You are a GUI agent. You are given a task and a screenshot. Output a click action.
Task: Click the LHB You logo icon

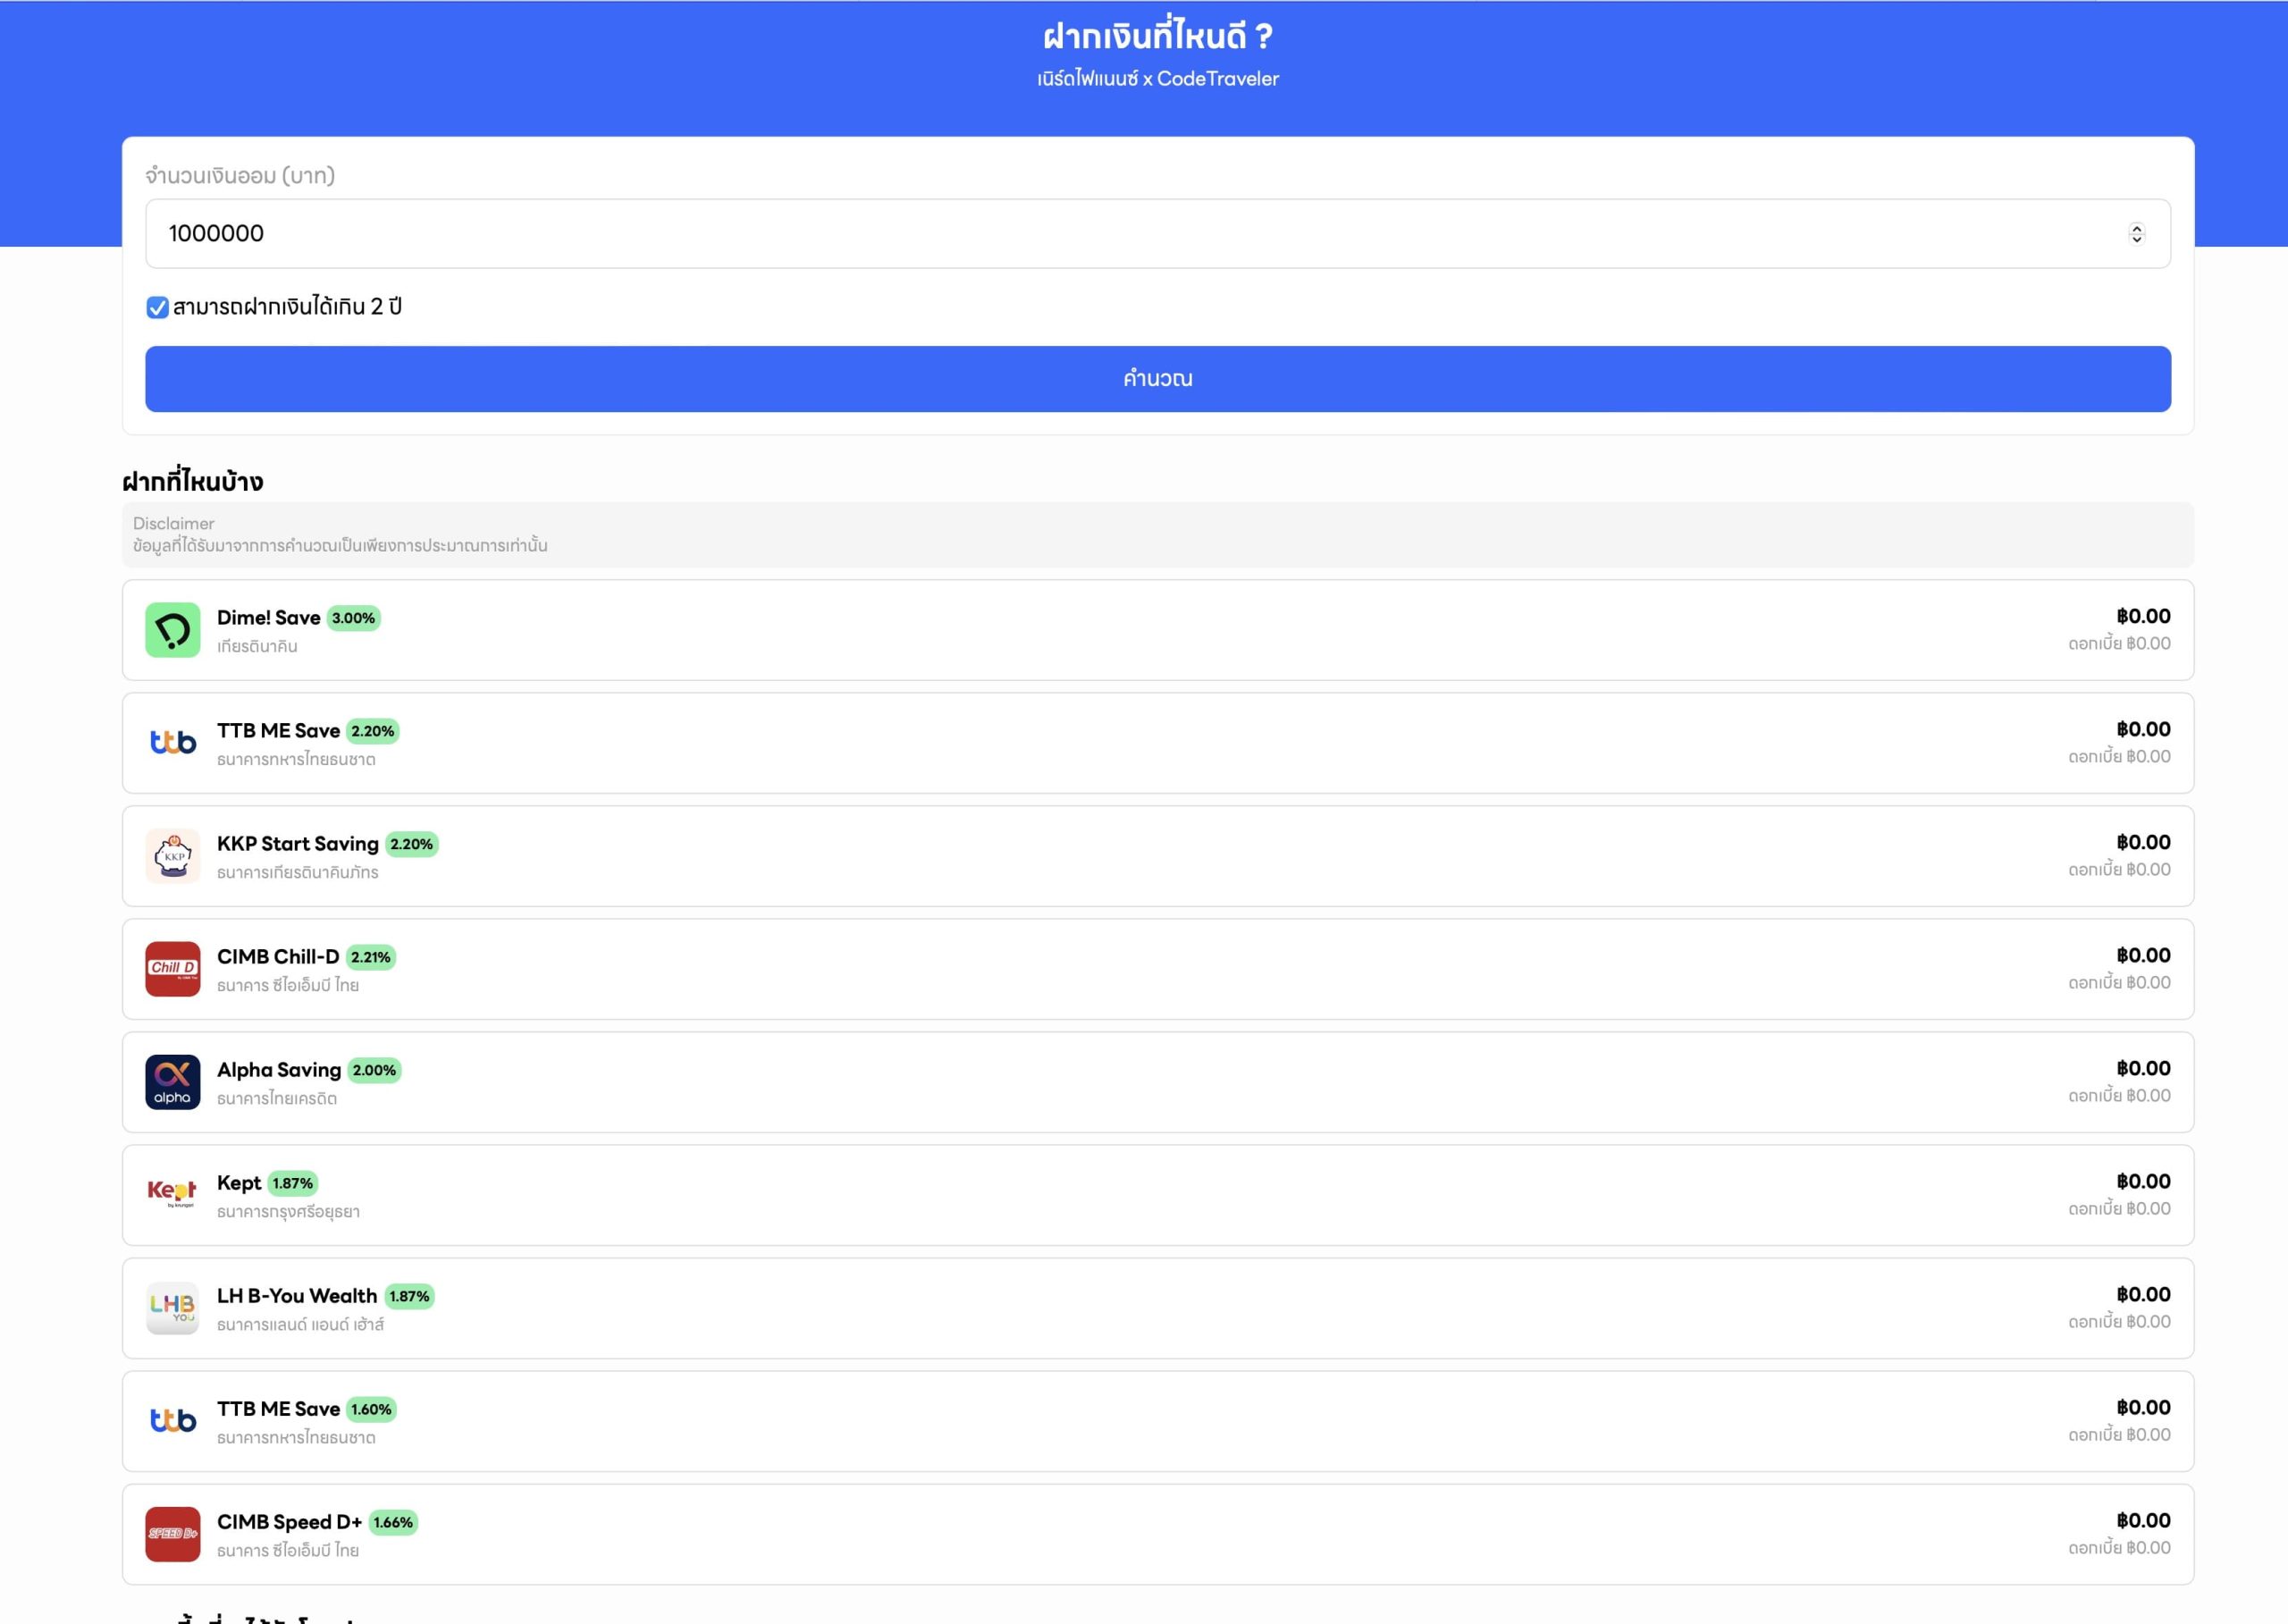coord(172,1308)
